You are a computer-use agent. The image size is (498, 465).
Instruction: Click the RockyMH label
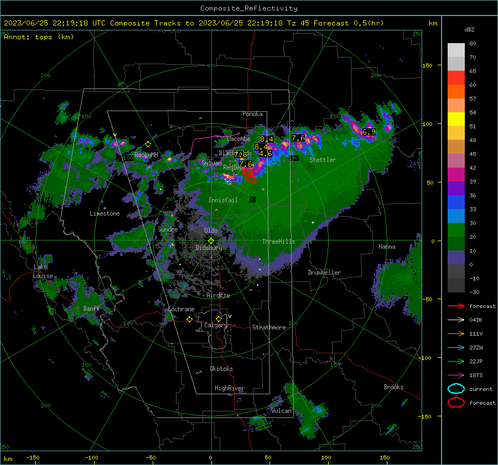(146, 155)
